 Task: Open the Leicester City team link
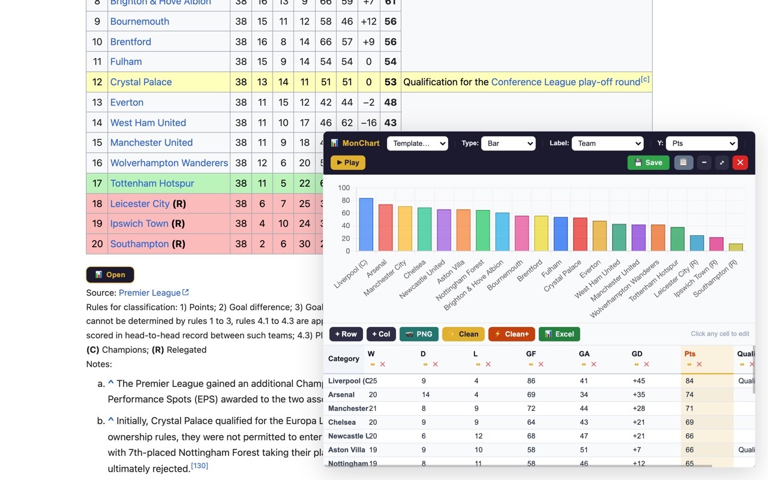tap(140, 204)
